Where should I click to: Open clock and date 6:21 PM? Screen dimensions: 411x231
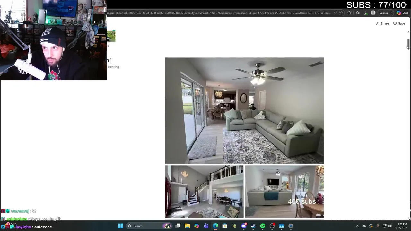coord(401,226)
